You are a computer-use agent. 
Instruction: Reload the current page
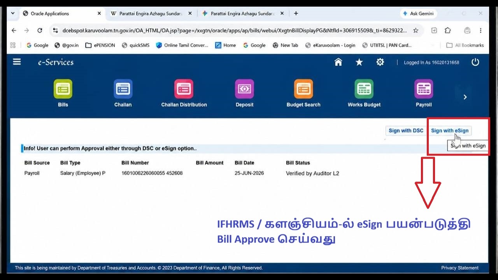[39, 30]
